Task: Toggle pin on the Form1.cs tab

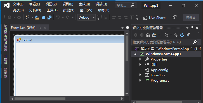Action: 40,28
